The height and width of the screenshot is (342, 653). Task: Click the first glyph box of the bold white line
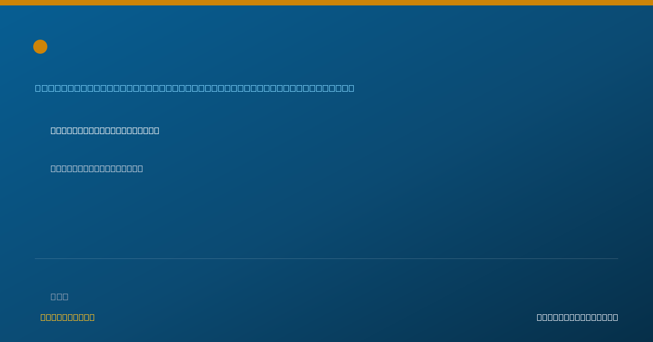[x=53, y=130]
